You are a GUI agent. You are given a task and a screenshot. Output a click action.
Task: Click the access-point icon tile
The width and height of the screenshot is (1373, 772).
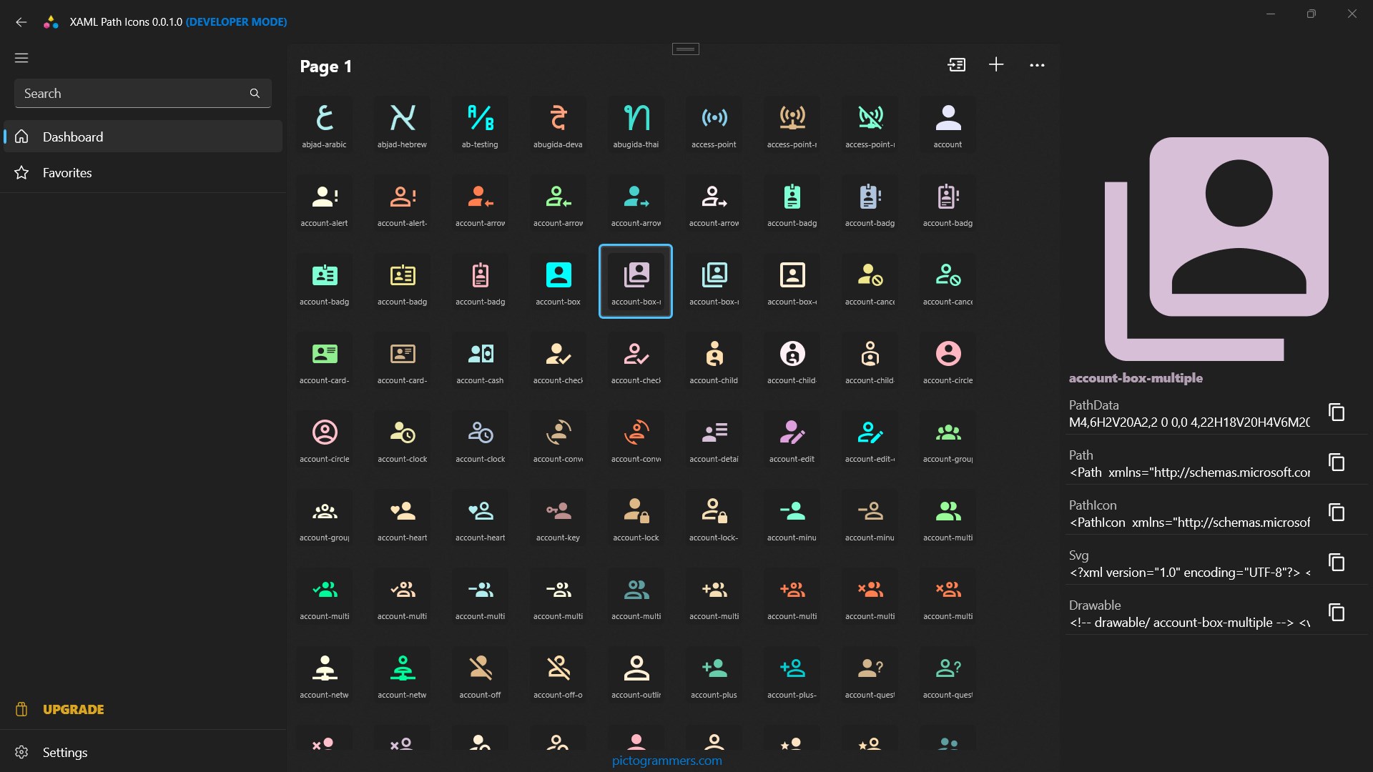click(714, 124)
